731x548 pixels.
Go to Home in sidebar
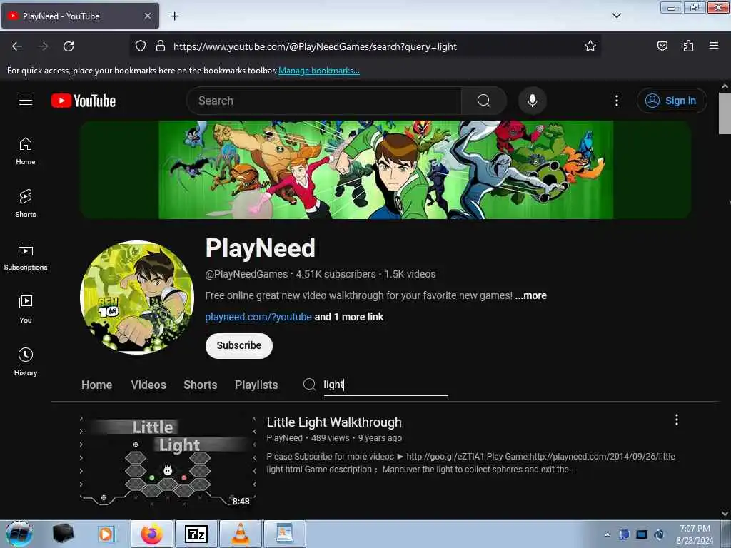tap(26, 151)
